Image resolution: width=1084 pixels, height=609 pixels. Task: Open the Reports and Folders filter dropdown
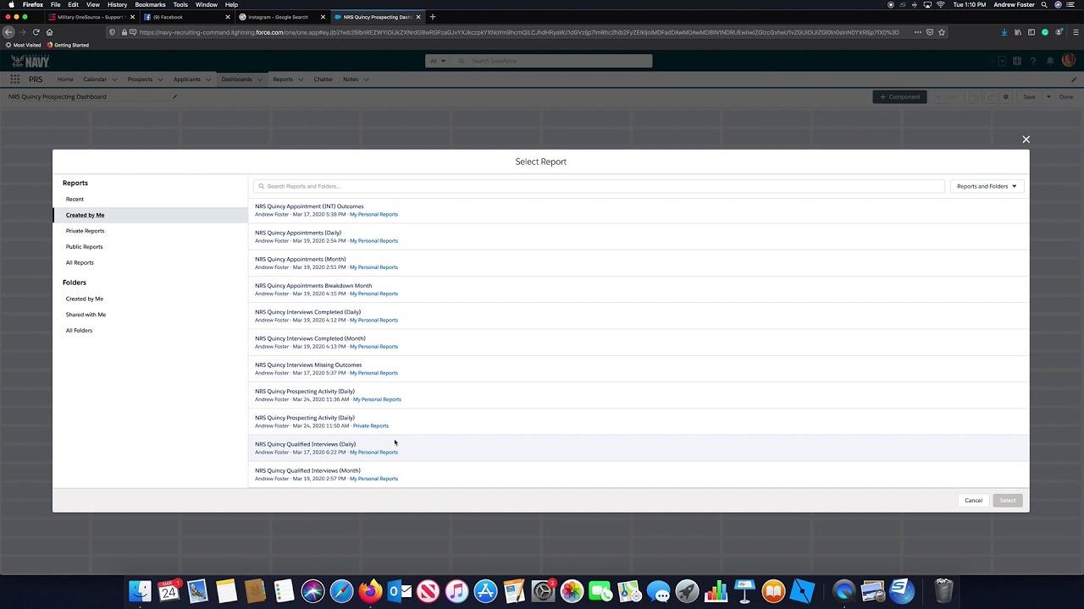[x=987, y=186]
